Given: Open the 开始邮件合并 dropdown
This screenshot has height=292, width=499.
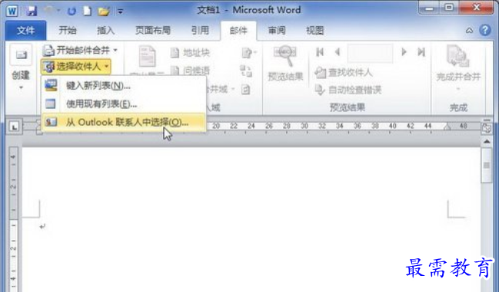Looking at the screenshot, I should 80,50.
